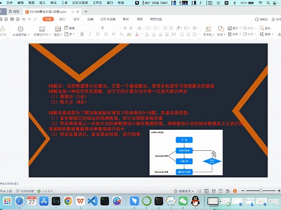Decrease font size with smaller A icon
The width and height of the screenshot is (281, 210).
pyautogui.click(x=131, y=28)
